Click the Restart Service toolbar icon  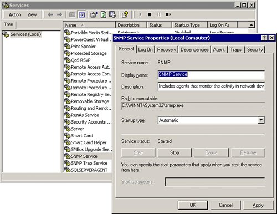168,14
